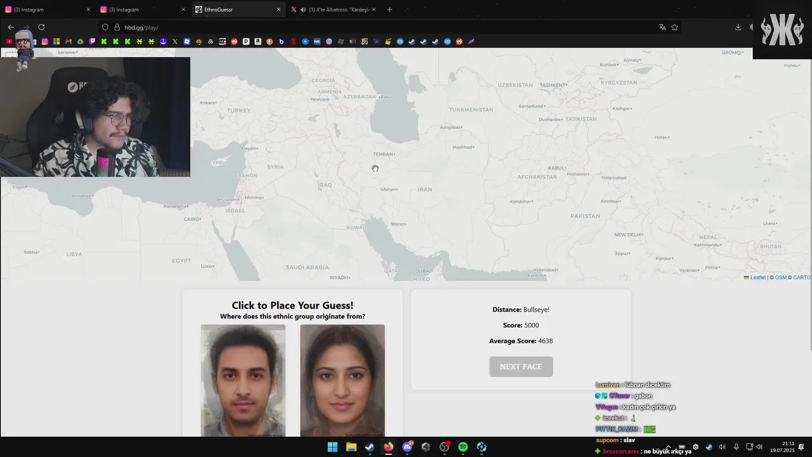Click the Score: 5000 text

coord(521,325)
